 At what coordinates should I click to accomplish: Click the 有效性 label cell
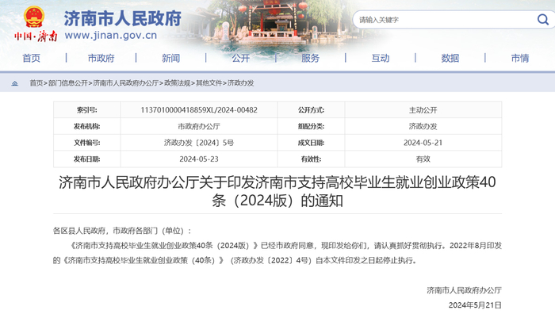coord(311,159)
